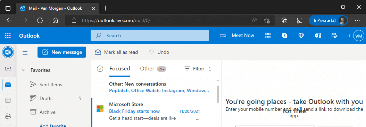Viewport: 366px width, 127px height.
Task: Toggle the hamburger navigation pane button
Action: (25, 53)
